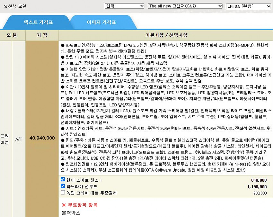
Task: Expand the The all new 그랜저(GN7) model dropdown
Action: (x=185, y=6)
